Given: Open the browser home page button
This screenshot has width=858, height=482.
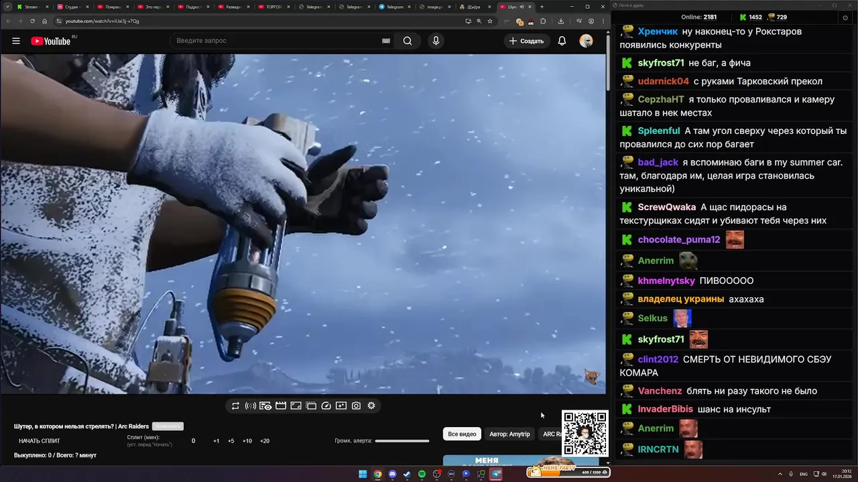Looking at the screenshot, I should pyautogui.click(x=45, y=21).
